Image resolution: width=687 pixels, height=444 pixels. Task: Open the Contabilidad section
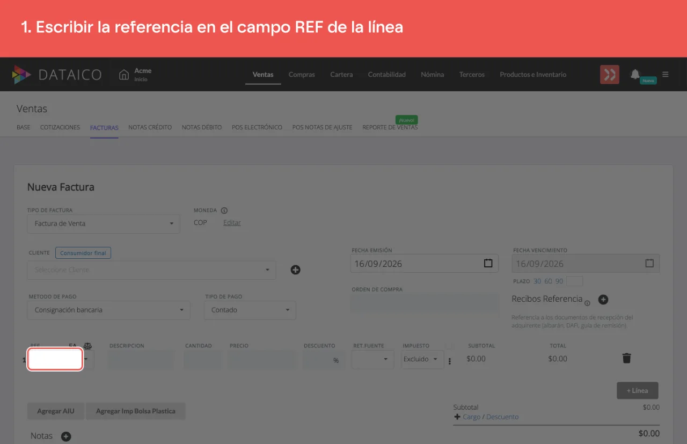(x=387, y=75)
